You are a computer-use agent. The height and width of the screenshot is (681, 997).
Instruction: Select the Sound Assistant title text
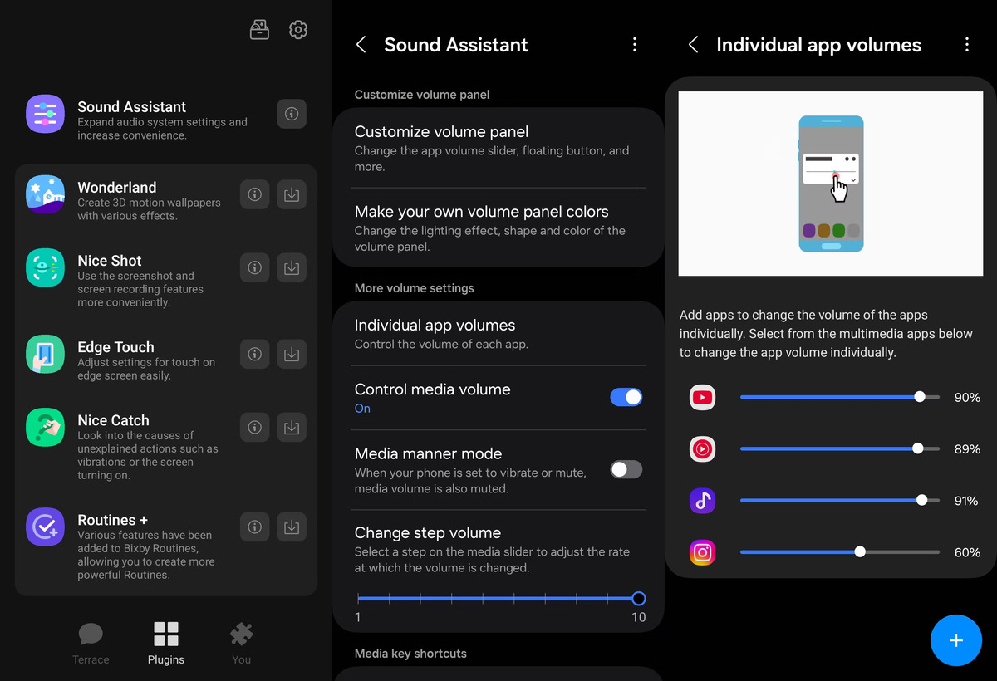(x=456, y=45)
